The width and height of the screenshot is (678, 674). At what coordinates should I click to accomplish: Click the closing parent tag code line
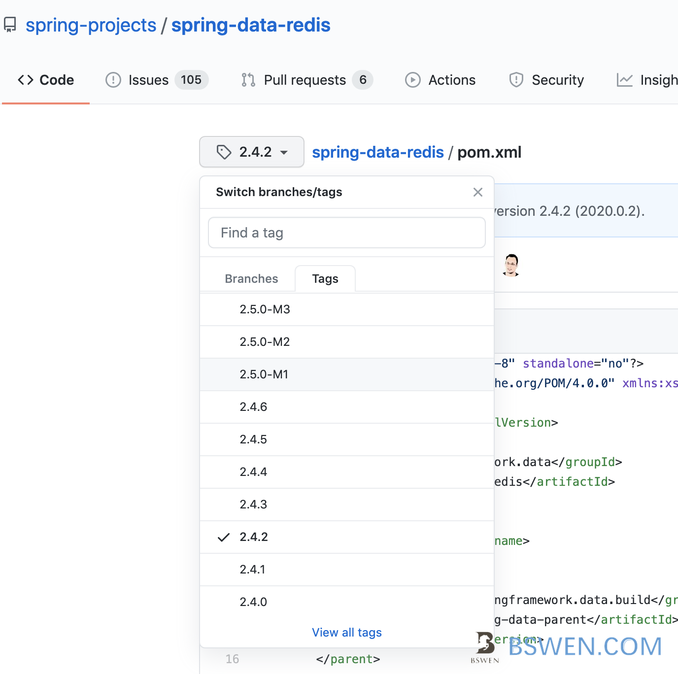pyautogui.click(x=348, y=659)
